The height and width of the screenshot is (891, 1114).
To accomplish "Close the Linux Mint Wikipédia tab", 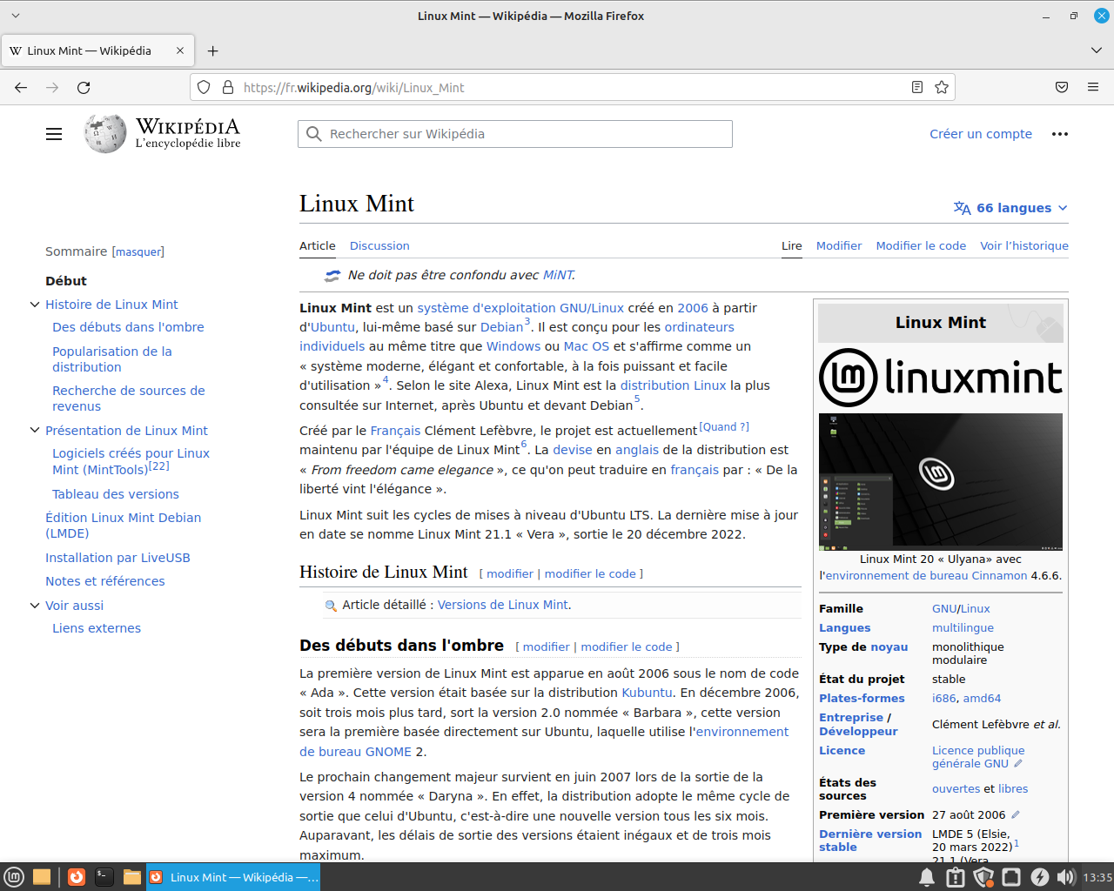I will [x=180, y=50].
